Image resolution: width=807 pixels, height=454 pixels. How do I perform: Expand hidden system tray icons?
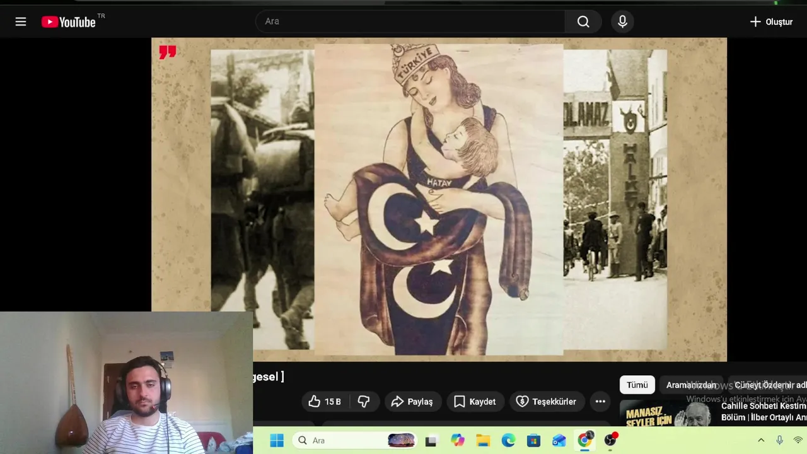click(x=761, y=440)
